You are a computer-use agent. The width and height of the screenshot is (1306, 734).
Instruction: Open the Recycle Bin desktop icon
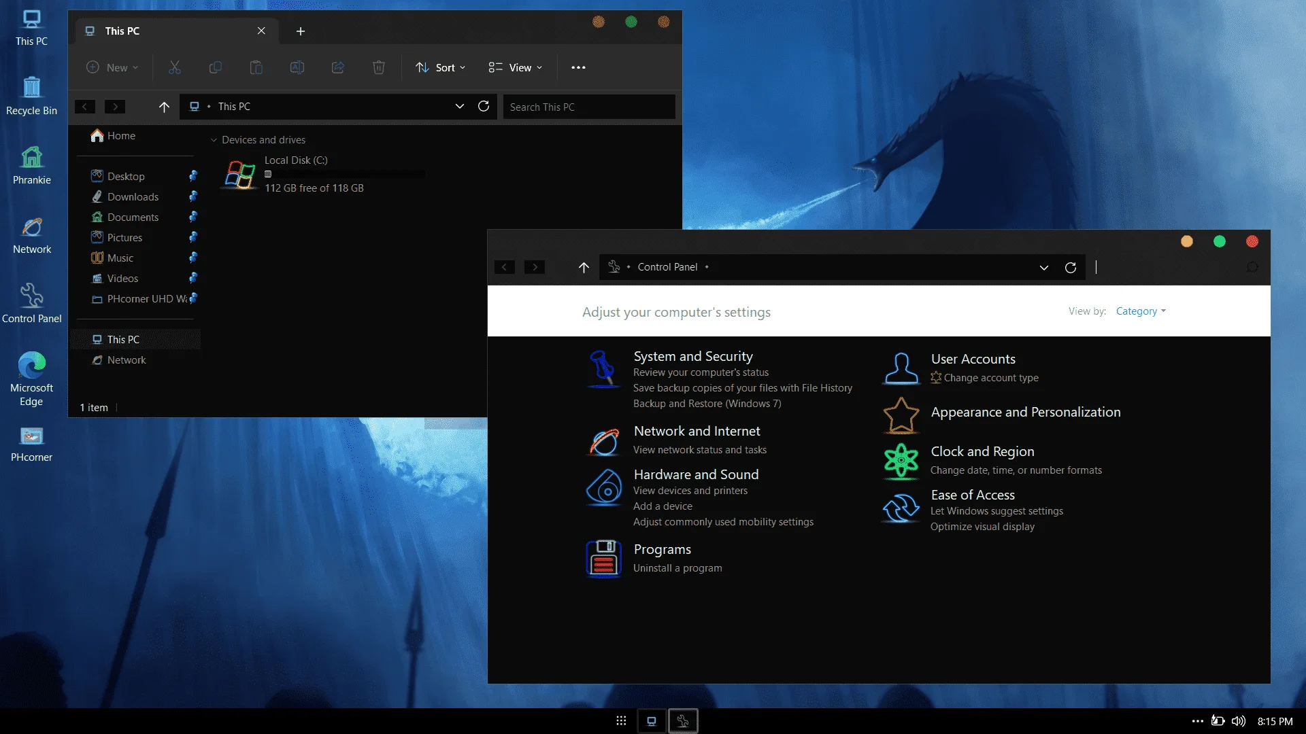point(31,96)
